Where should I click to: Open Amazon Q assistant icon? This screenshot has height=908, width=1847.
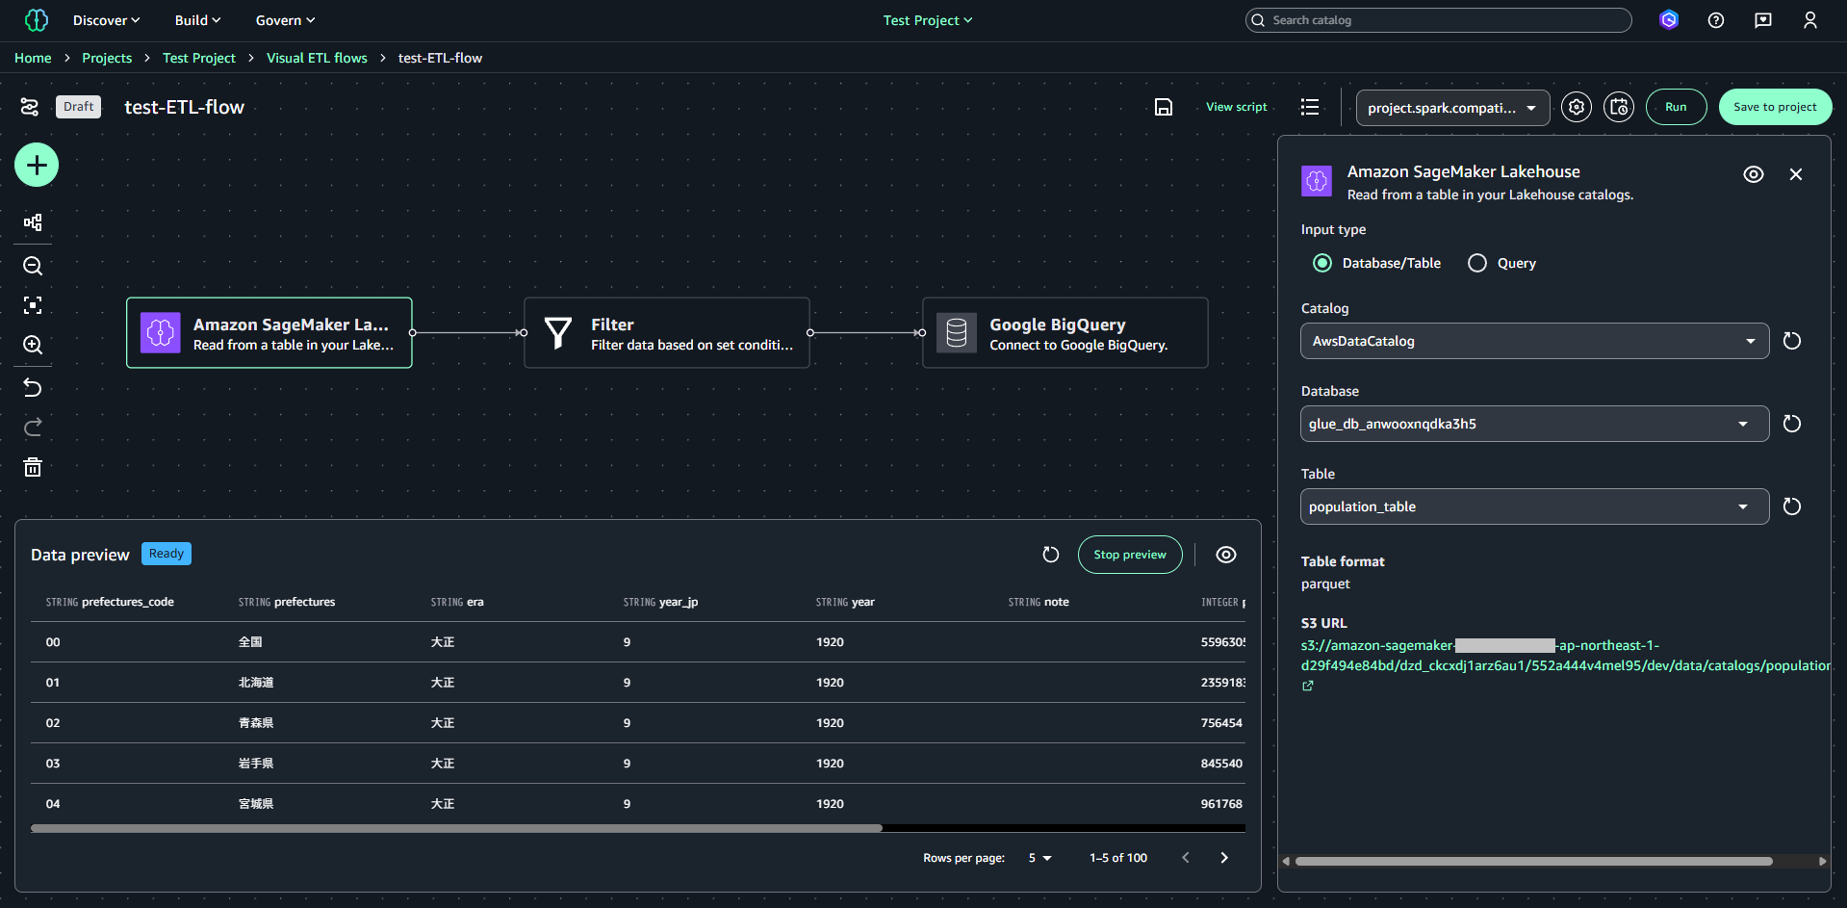click(x=1669, y=20)
